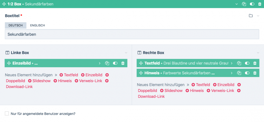This screenshot has height=122, width=264.
Task: Check 'Nur für angemeldete Benutzer anzeigen?'
Action: pyautogui.click(x=7, y=114)
